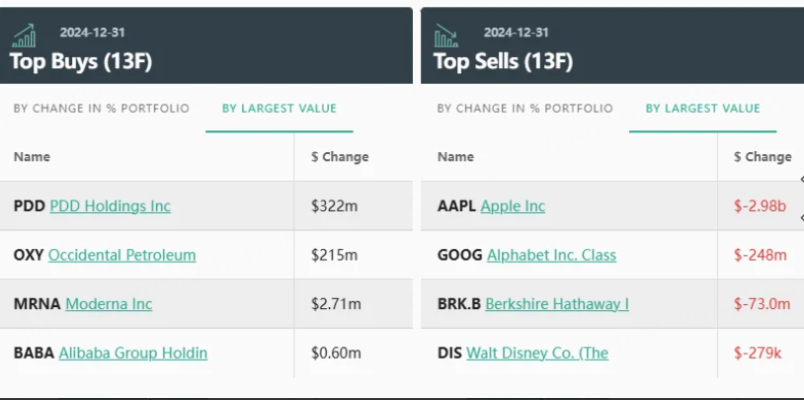Switch Top Sells to 'By Change in % Portfolio'
This screenshot has width=804, height=400.
point(524,109)
